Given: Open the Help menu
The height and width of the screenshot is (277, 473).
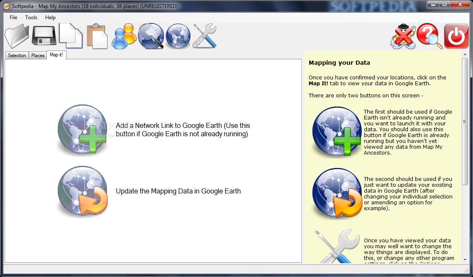Looking at the screenshot, I should tap(50, 18).
